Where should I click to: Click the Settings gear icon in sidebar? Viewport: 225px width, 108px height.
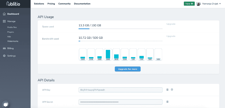pyautogui.click(x=4, y=56)
